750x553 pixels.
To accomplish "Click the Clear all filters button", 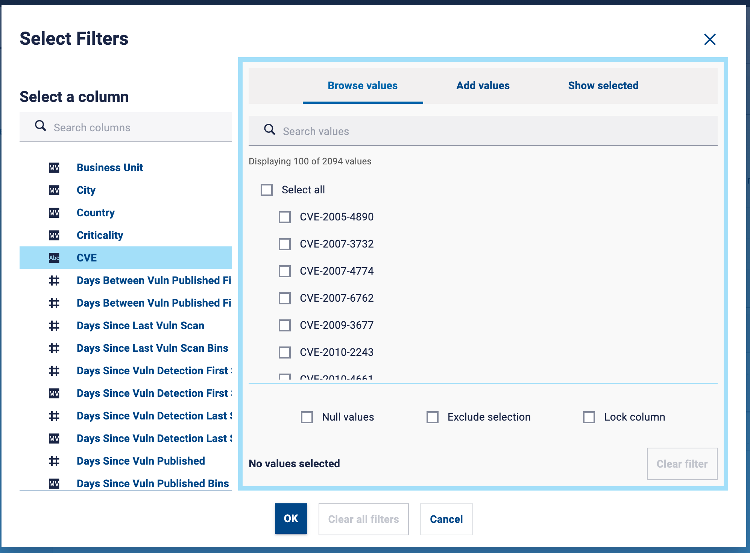I will 364,519.
